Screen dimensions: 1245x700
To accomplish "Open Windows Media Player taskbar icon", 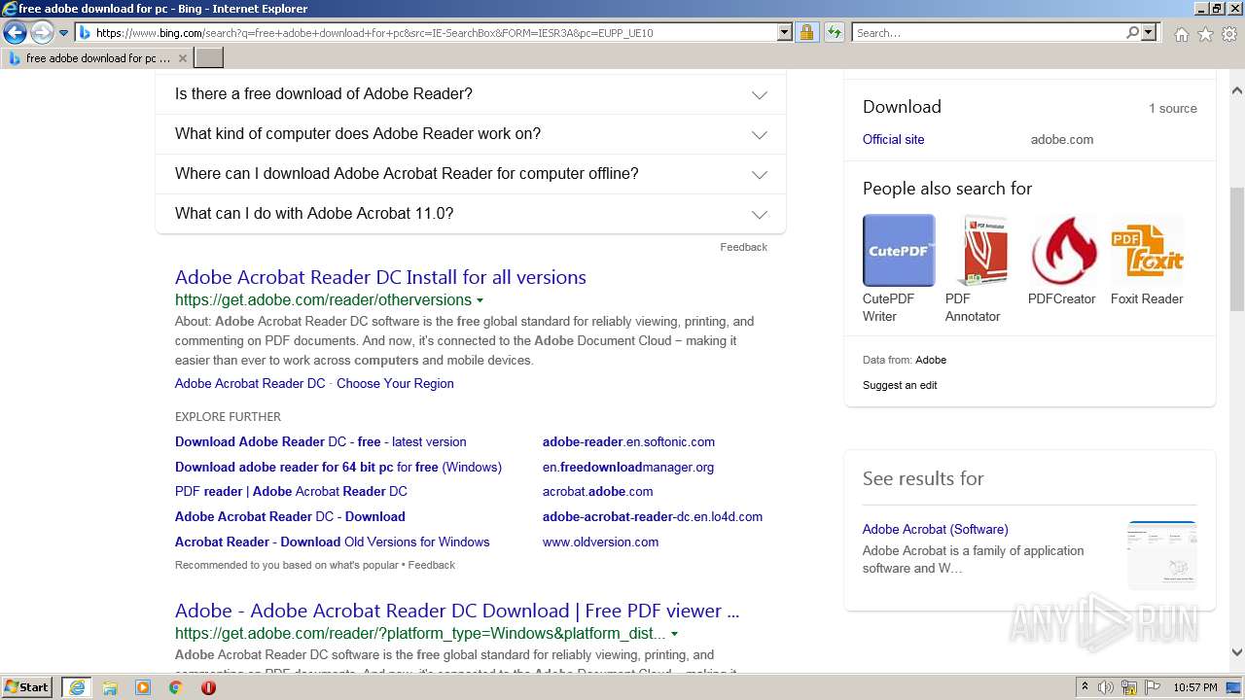I will pos(143,687).
